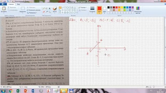Click the Cut (Вырезать) button
The image size is (166, 93).
click(12, 7)
